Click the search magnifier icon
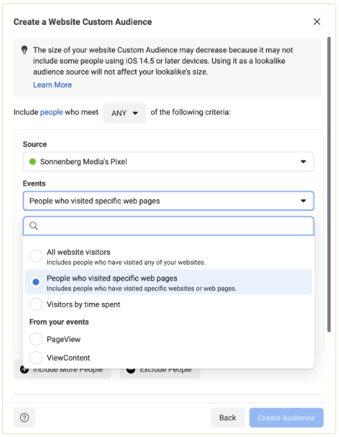The width and height of the screenshot is (339, 437). (x=33, y=226)
